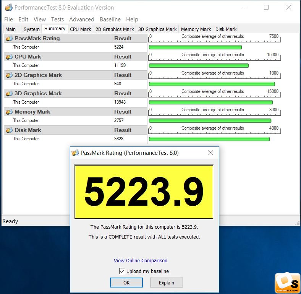301x294 pixels.
Task: Click the CPU Mark row icon
Action: tap(9, 57)
